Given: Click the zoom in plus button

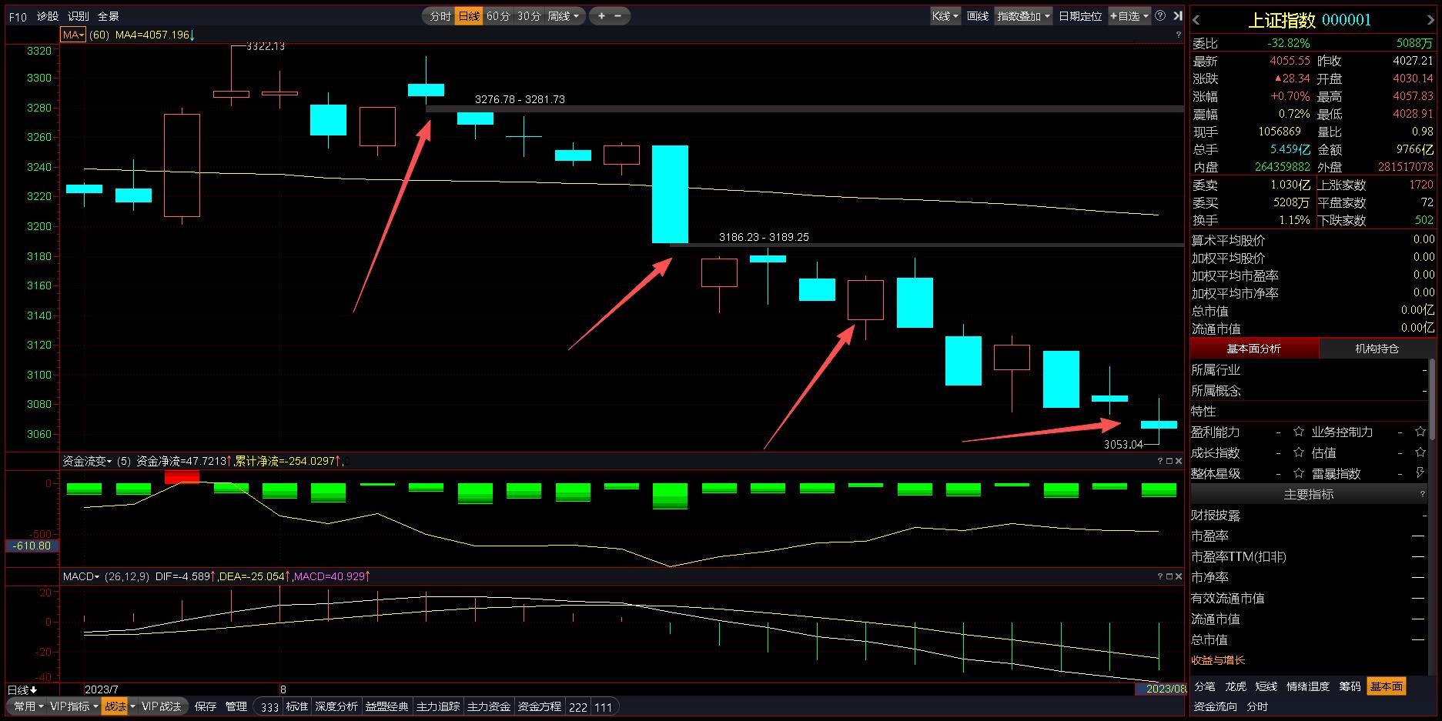Looking at the screenshot, I should [601, 15].
